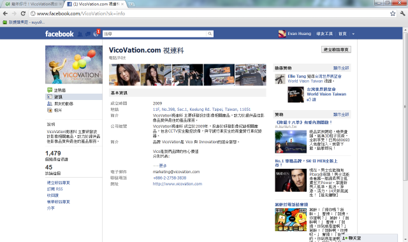Open the messages icon in the Facebook header
Screen dimensions: 408x242
point(88,34)
